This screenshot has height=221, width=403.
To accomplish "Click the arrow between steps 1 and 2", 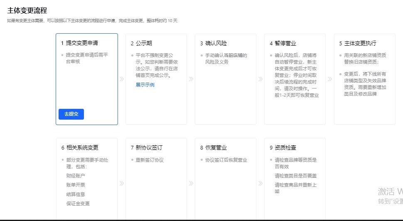I will pos(122,79).
